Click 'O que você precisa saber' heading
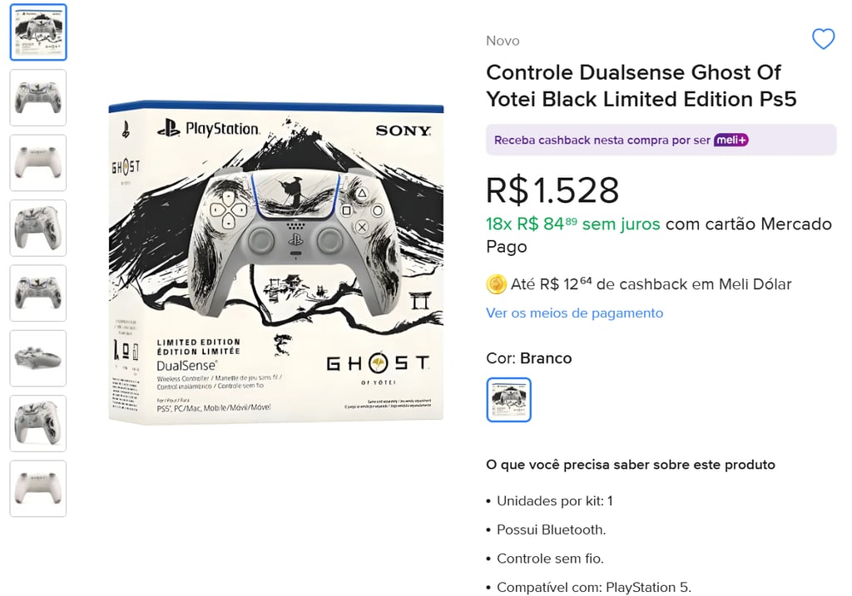The image size is (852, 596). [x=631, y=465]
